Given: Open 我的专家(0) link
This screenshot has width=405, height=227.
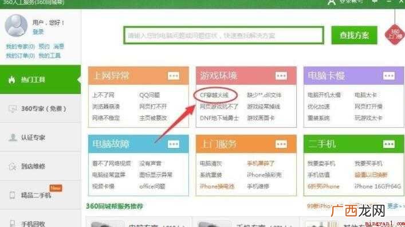Looking at the screenshot, I should (x=21, y=46).
